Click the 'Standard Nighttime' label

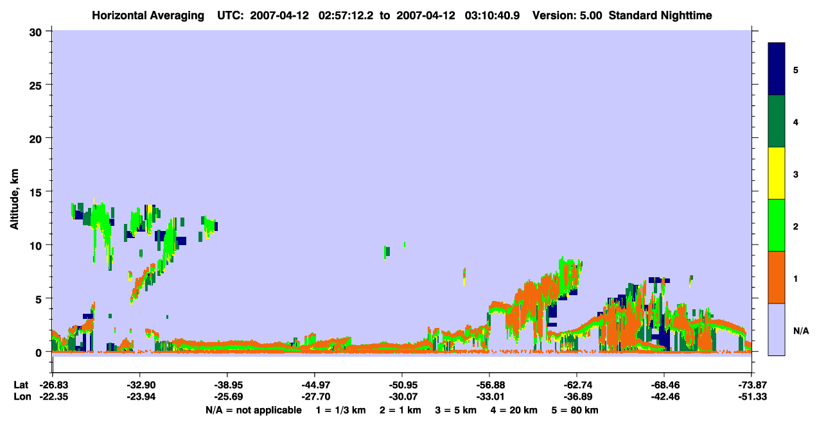pyautogui.click(x=660, y=15)
